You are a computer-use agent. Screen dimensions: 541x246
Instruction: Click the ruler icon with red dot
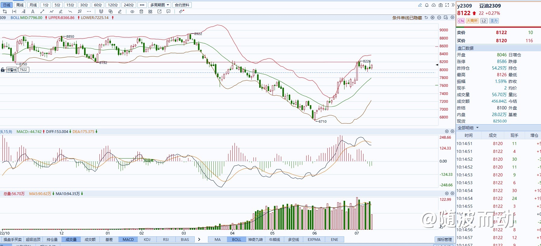point(181,11)
